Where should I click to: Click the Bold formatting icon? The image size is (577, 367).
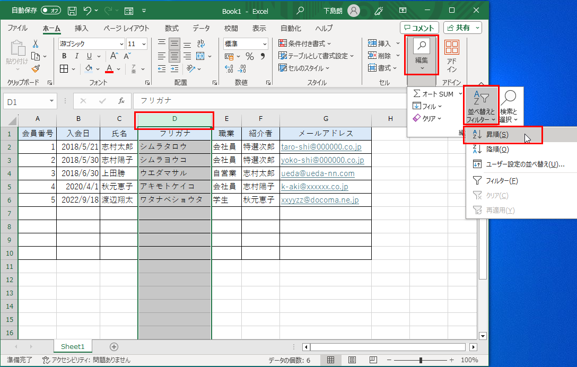pyautogui.click(x=64, y=56)
